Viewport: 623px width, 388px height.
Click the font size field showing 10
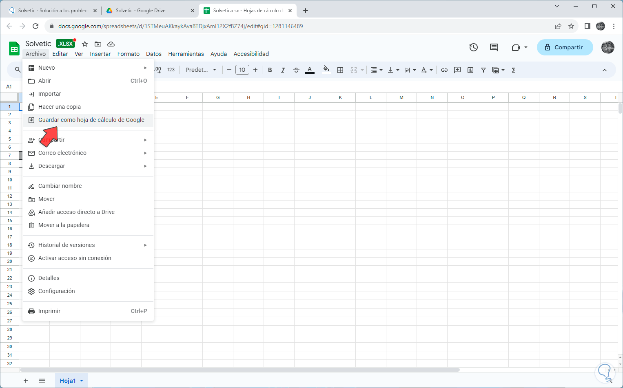click(242, 70)
